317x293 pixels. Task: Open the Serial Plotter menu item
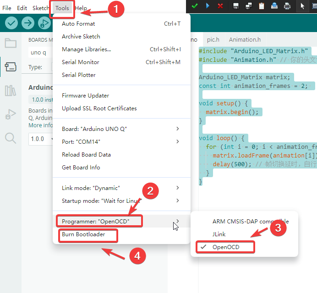121,75
